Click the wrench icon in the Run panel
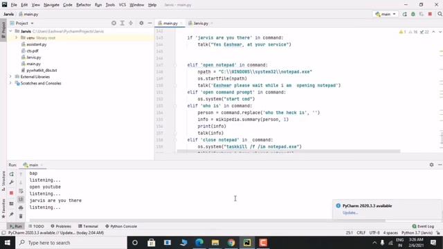The width and height of the screenshot is (443, 249). (x=11, y=183)
